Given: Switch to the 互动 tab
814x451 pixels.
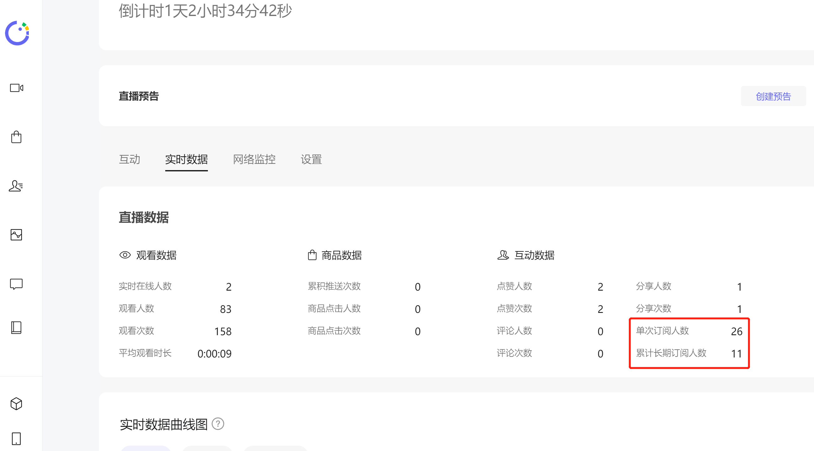Looking at the screenshot, I should point(129,159).
